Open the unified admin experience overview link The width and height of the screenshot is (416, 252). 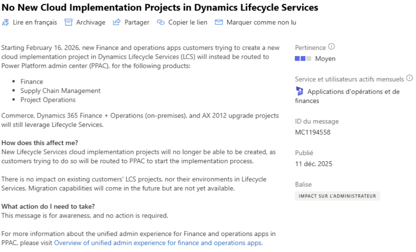tap(158, 243)
